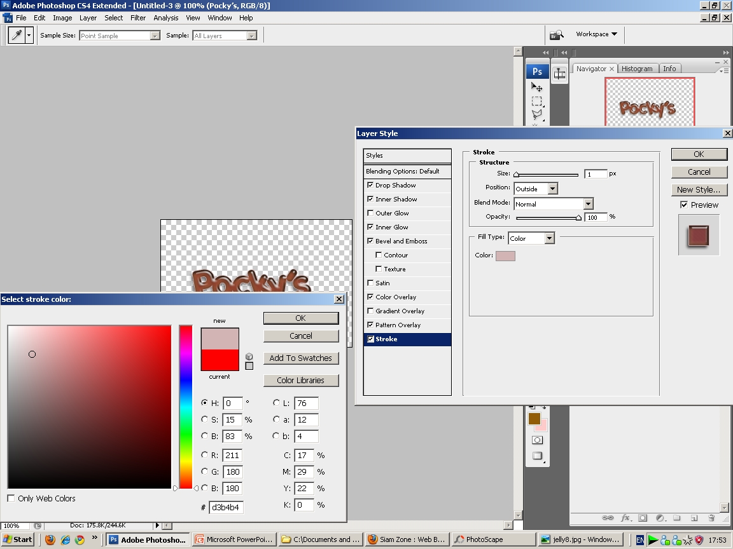Screen dimensions: 733x549
Task: Open the tool preset picker arrow
Action: point(29,35)
